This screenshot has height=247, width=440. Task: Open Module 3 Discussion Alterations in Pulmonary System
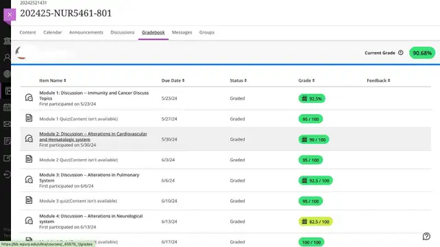[x=89, y=178]
